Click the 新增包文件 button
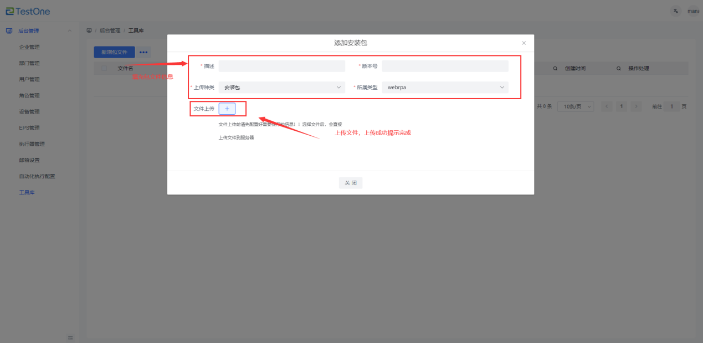 (x=114, y=52)
